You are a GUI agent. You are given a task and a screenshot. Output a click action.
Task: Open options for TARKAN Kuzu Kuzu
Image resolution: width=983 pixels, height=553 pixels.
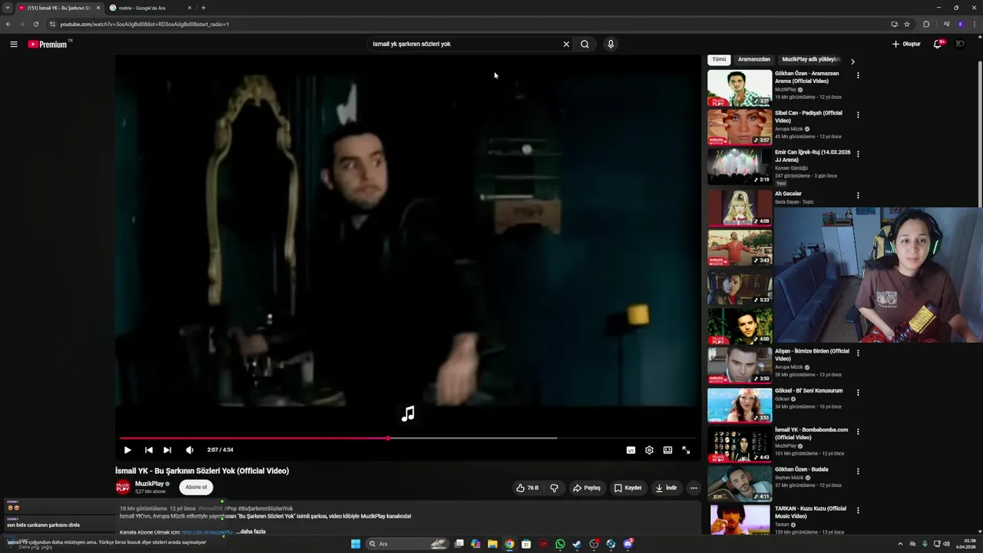[858, 510]
